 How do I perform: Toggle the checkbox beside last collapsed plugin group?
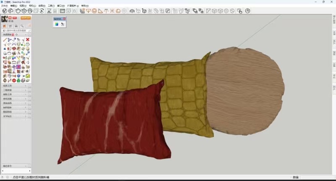(x=29, y=116)
